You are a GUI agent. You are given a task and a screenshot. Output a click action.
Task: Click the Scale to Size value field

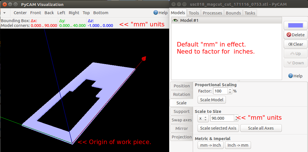tap(222, 118)
